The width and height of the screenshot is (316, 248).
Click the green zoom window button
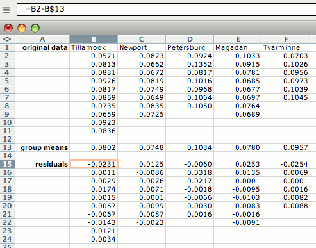[35, 28]
